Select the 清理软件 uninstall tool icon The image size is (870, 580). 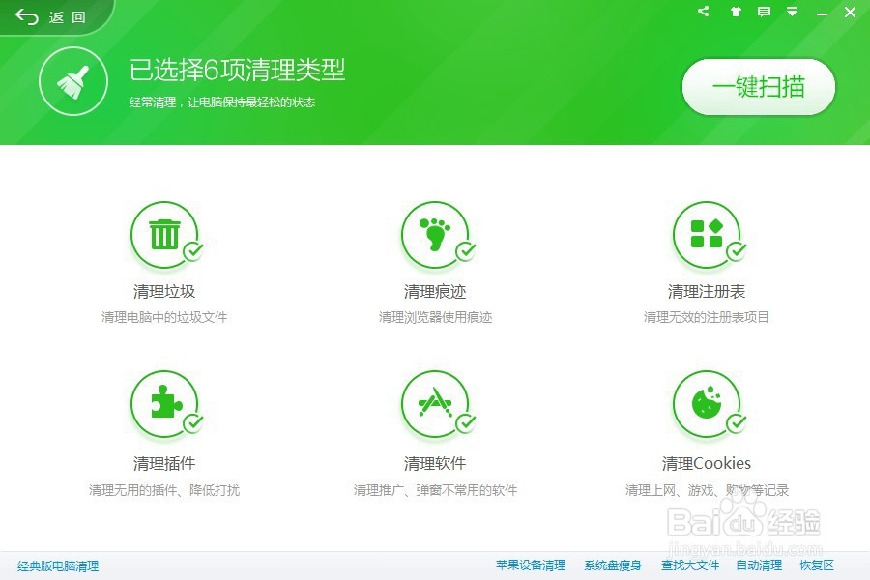pos(437,405)
